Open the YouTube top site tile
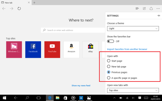The height and width of the screenshot is (101, 162). (x=52, y=49)
